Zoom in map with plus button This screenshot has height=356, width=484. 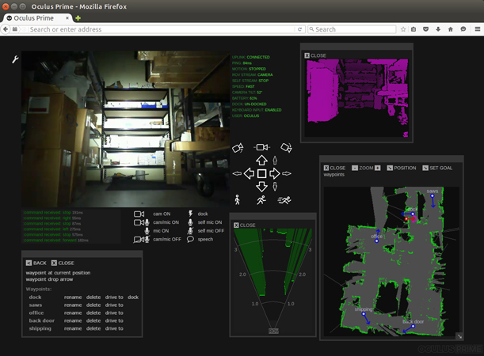(378, 168)
